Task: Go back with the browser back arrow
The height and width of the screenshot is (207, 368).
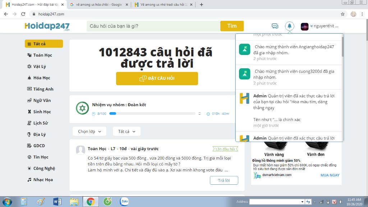Action: click(6, 14)
